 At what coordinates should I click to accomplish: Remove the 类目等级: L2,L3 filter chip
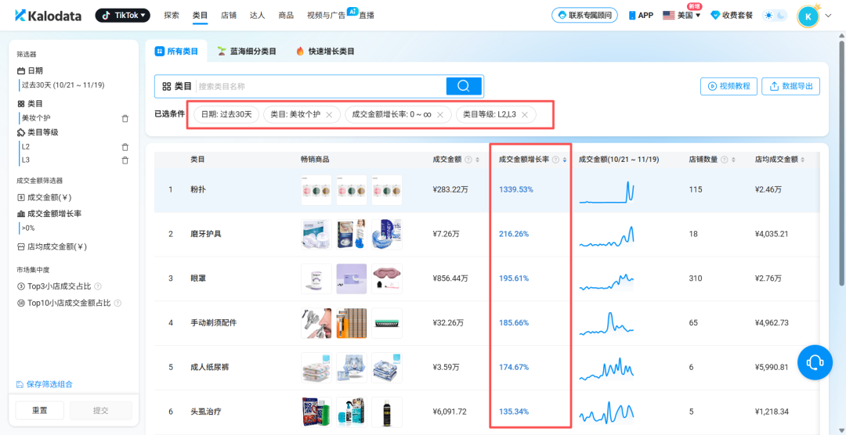coord(524,114)
